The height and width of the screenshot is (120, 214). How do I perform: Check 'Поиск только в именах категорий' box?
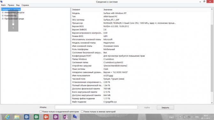click(82, 111)
